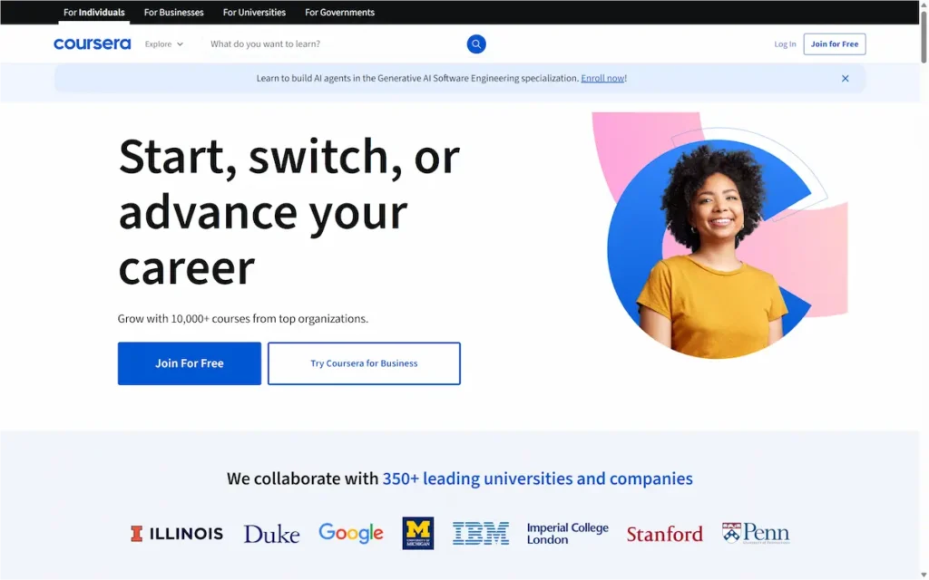Click the Log In link
929x580 pixels.
(x=785, y=44)
